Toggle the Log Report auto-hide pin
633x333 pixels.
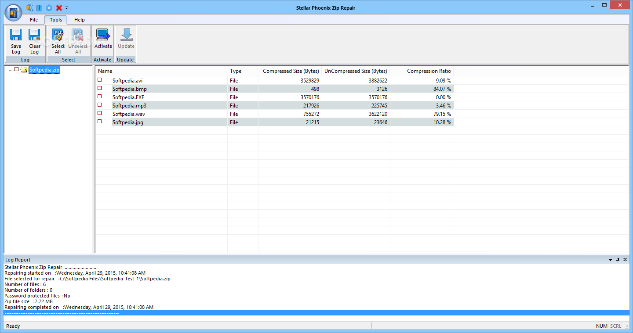point(618,260)
